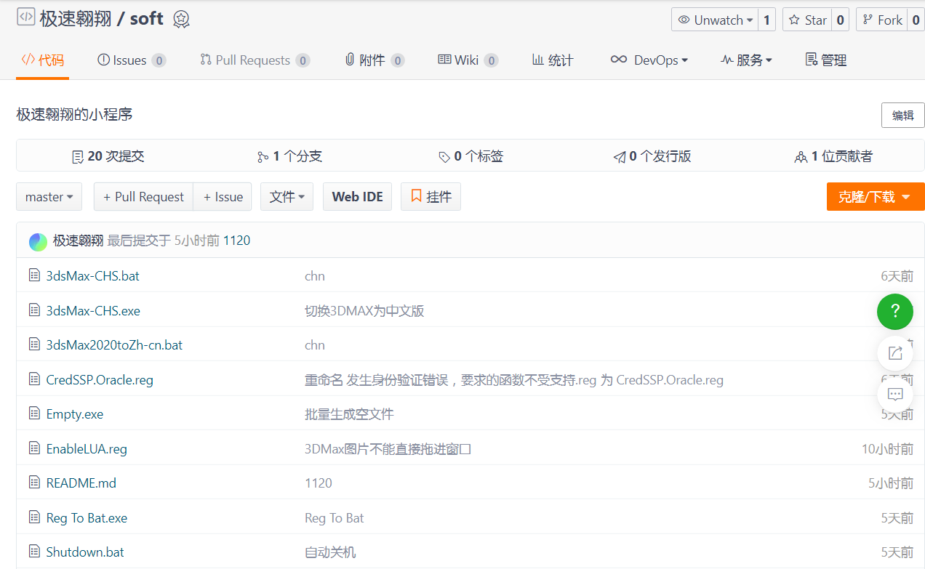Image resolution: width=925 pixels, height=569 pixels.
Task: Expand the master branch dropdown
Action: [x=49, y=197]
